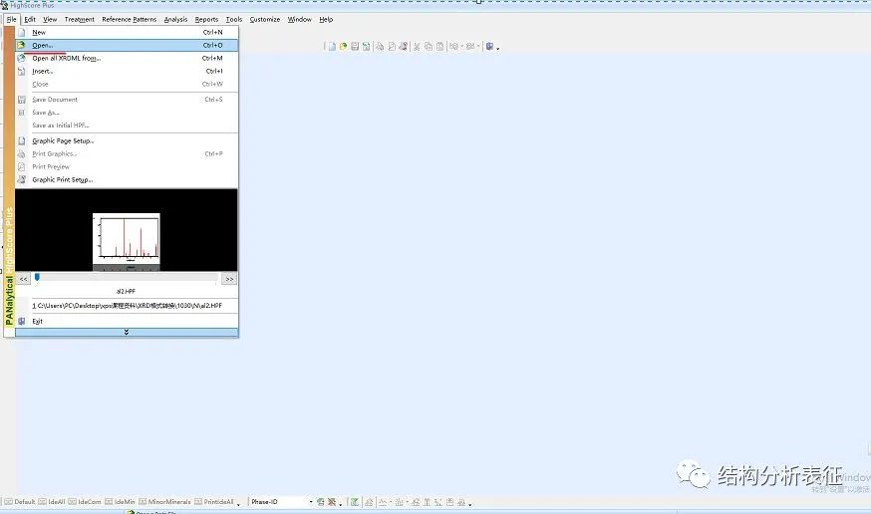Click the IdeMin batch button
The width and height of the screenshot is (871, 514).
pyautogui.click(x=120, y=502)
